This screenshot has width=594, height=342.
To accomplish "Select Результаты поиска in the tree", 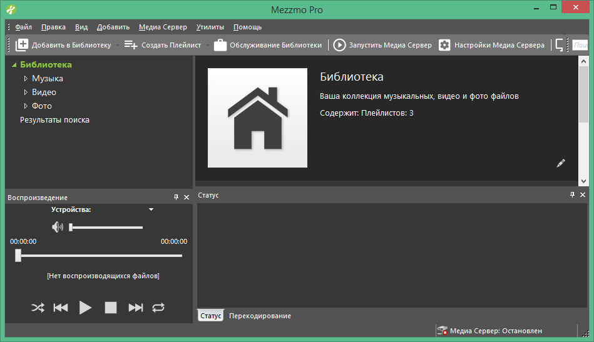I will pos(54,120).
